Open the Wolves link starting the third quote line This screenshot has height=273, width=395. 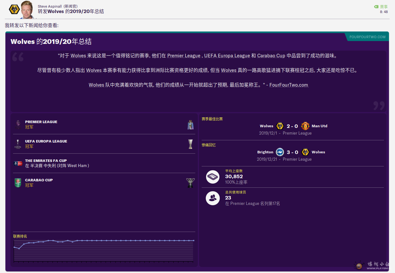point(96,85)
